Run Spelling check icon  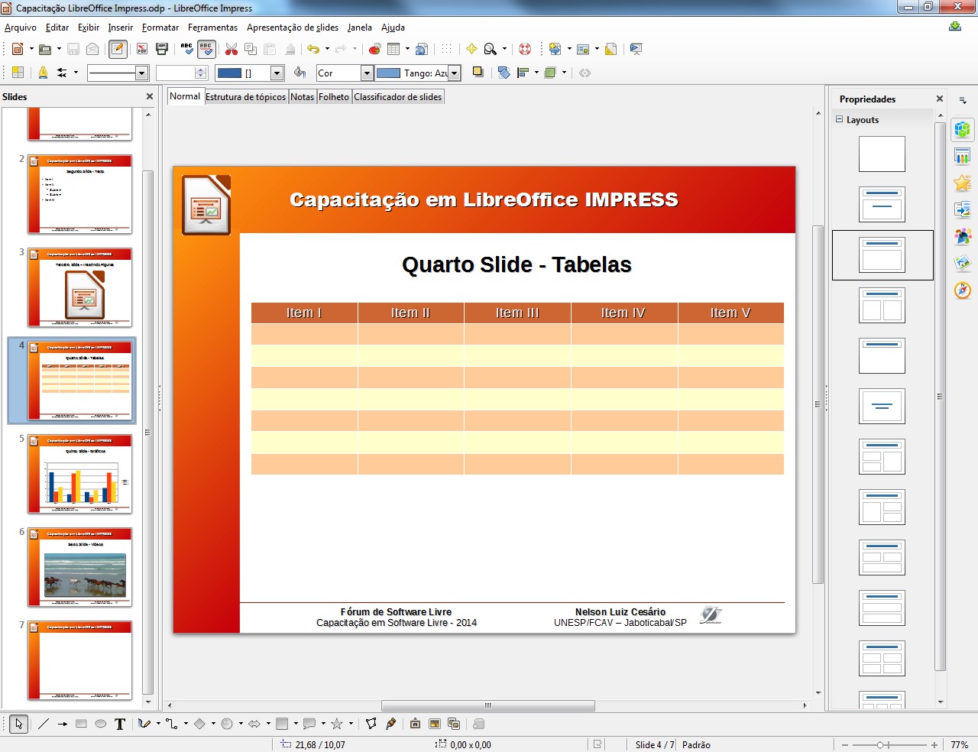pos(187,49)
